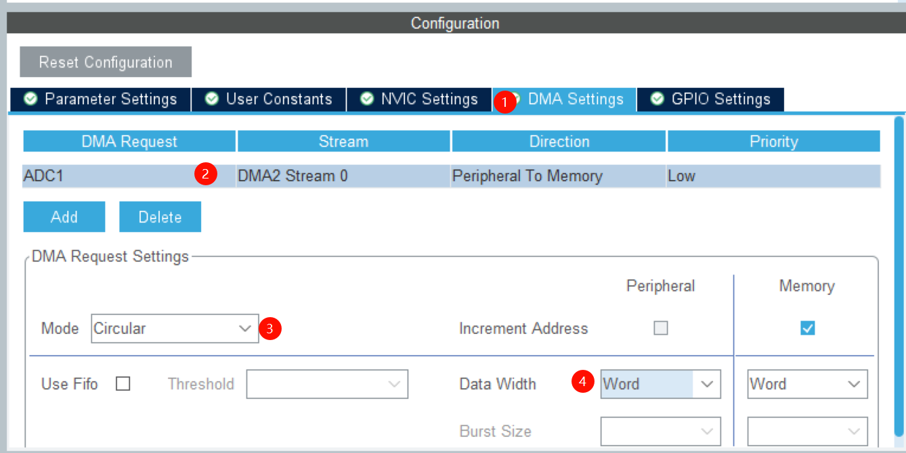
Task: Click the Add button
Action: tap(64, 217)
